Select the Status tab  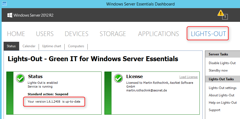[x=11, y=46]
